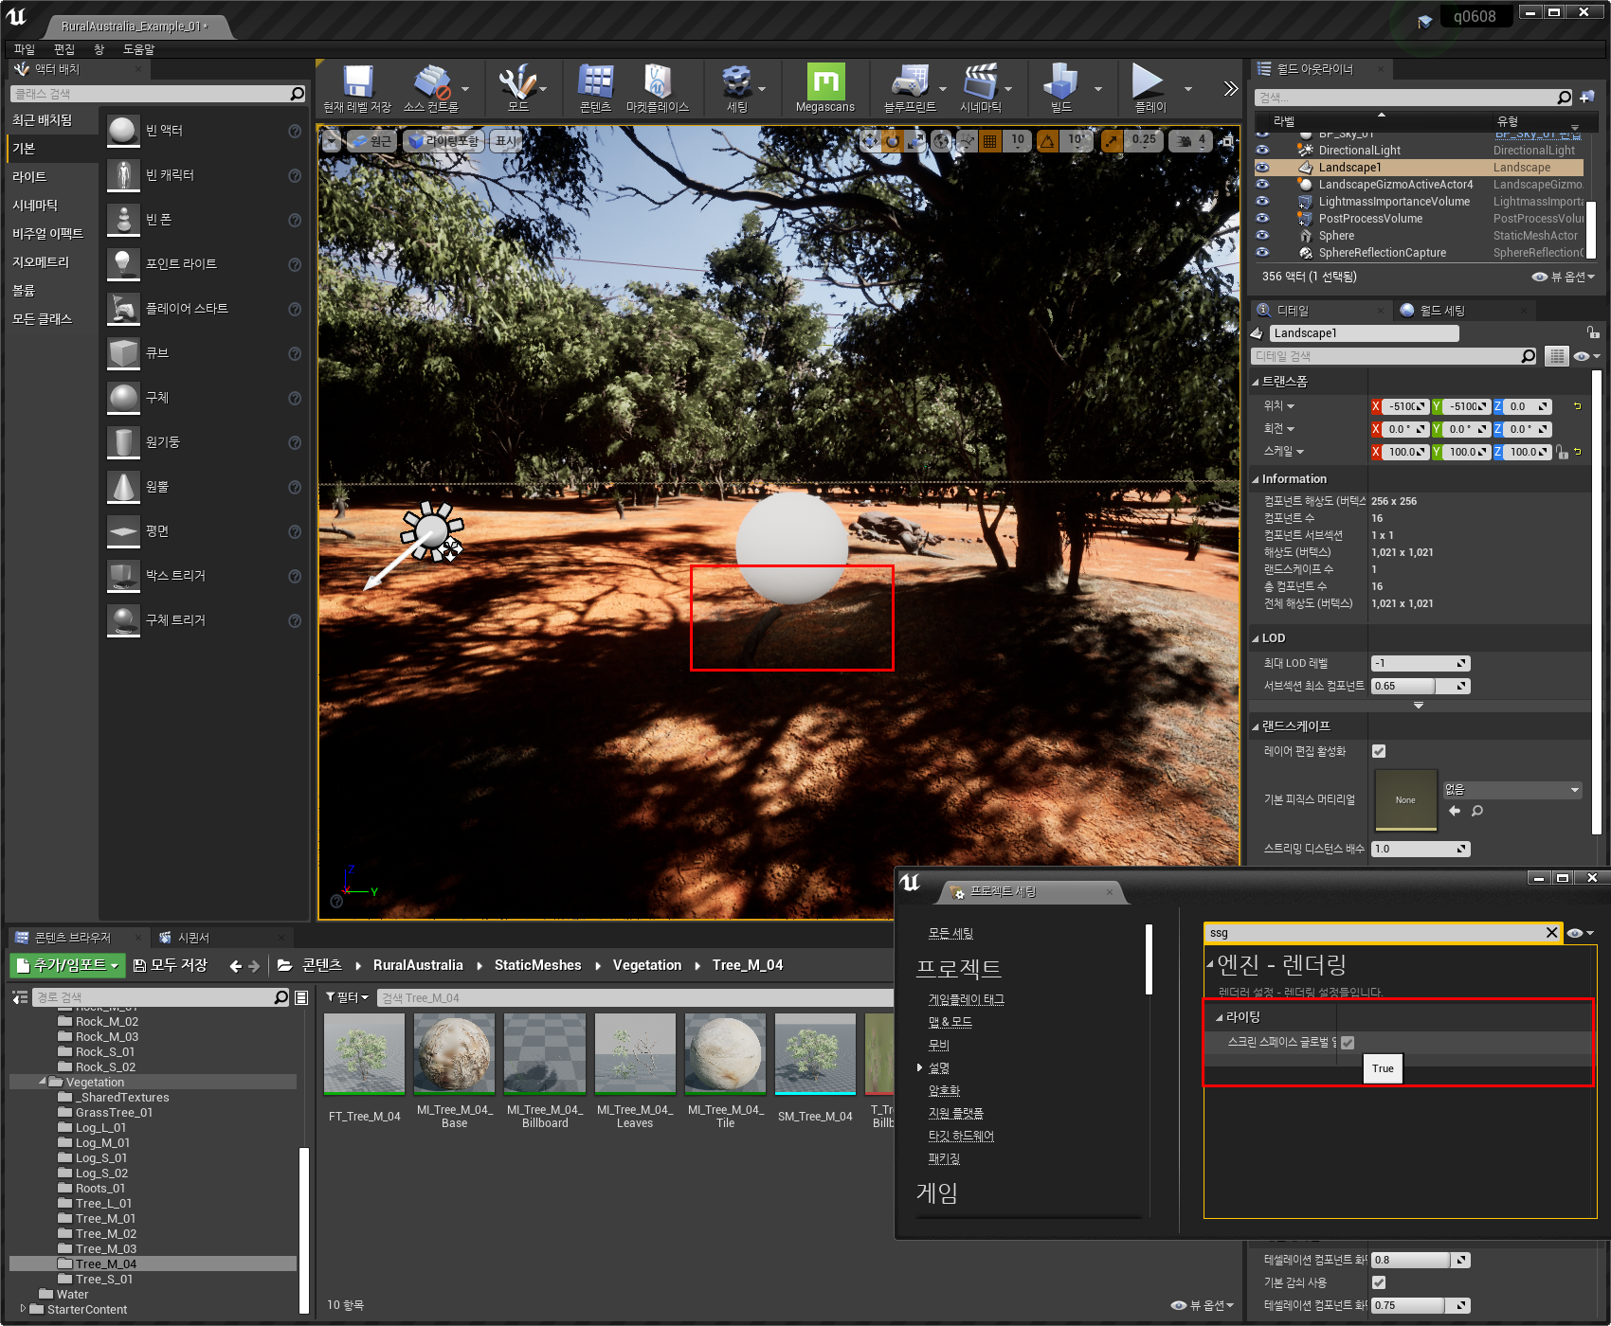Lock the Details panel
Viewport: 1611px width, 1326px height.
(x=1593, y=332)
